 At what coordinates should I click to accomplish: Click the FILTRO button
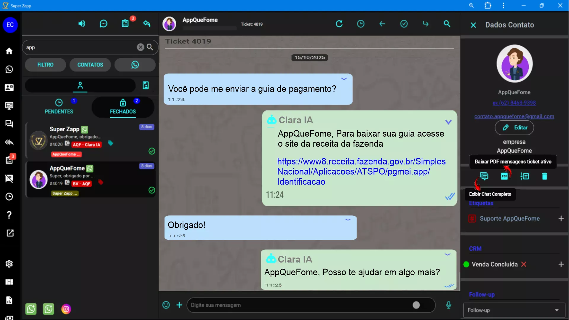[45, 65]
